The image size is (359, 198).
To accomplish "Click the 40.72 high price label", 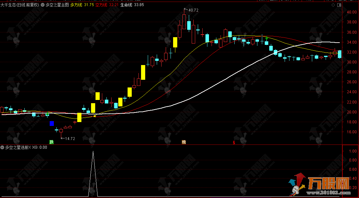I will (193, 10).
